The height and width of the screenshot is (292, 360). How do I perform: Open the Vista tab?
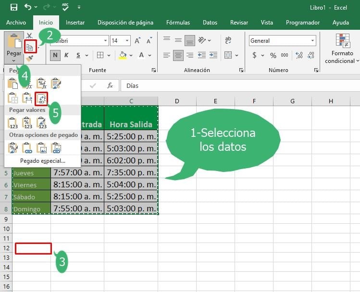point(267,23)
